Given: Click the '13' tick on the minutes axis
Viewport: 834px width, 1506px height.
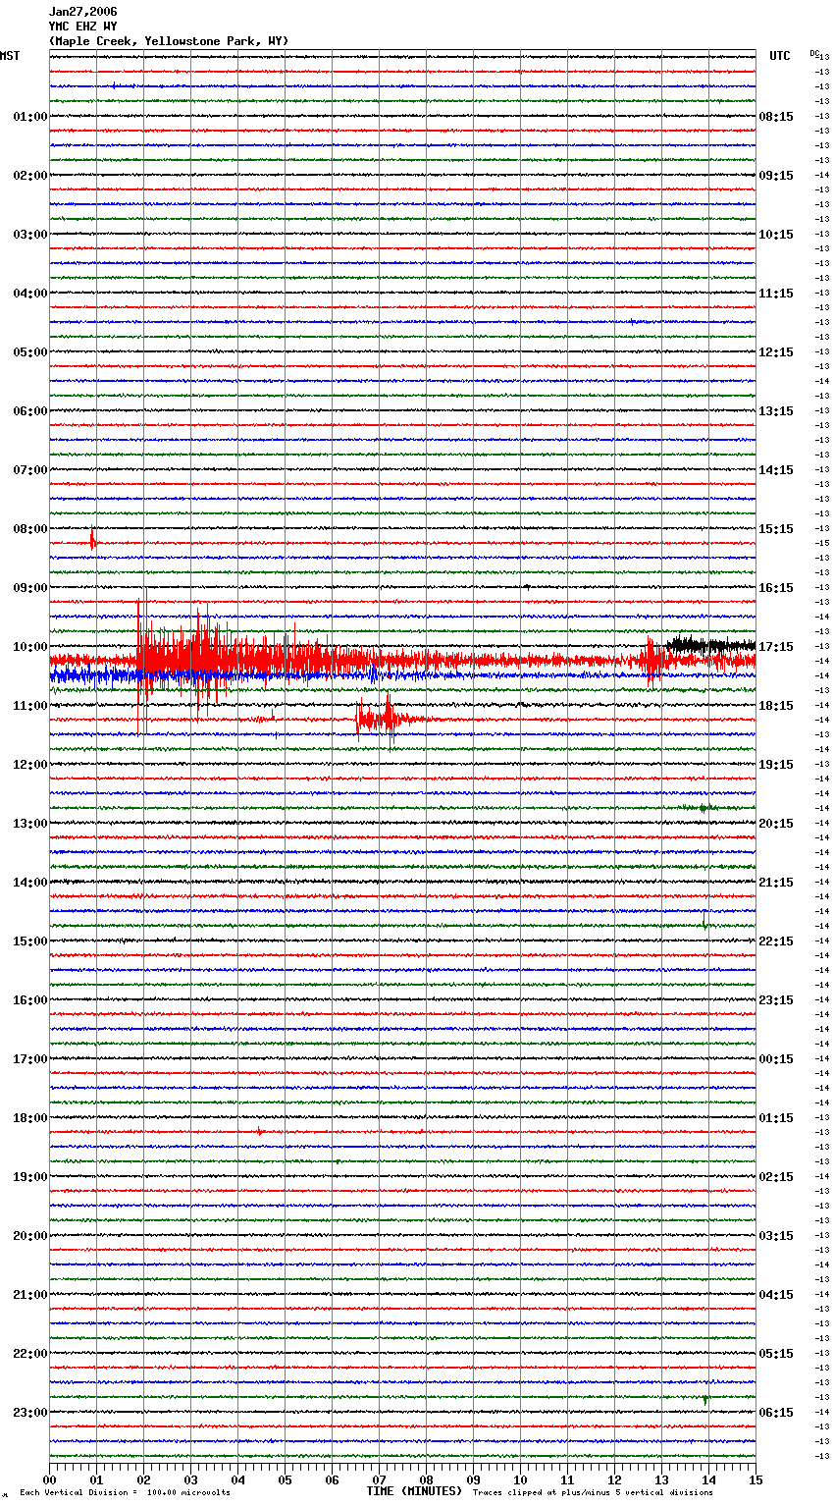Looking at the screenshot, I should click(x=662, y=1479).
